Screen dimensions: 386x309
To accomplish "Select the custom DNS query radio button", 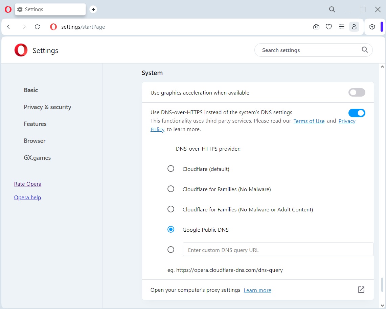I will point(171,250).
